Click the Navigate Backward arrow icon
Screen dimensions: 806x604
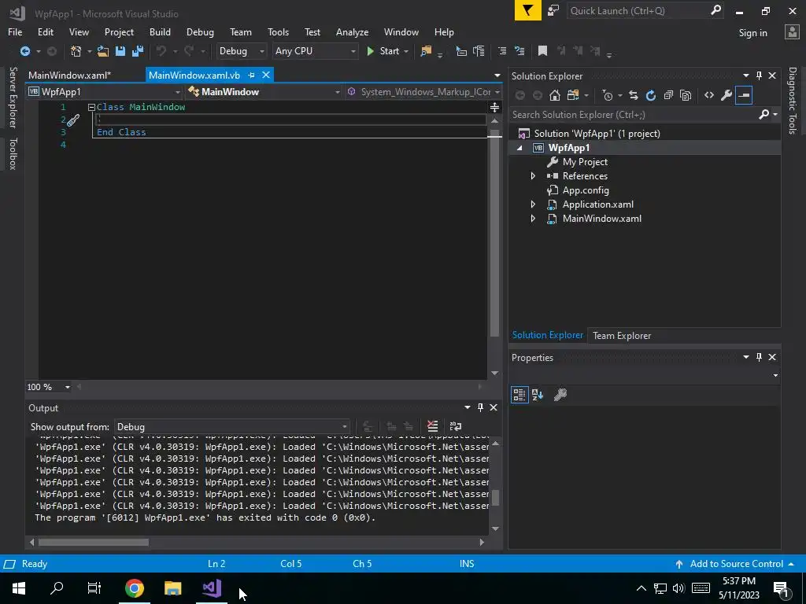click(x=24, y=51)
